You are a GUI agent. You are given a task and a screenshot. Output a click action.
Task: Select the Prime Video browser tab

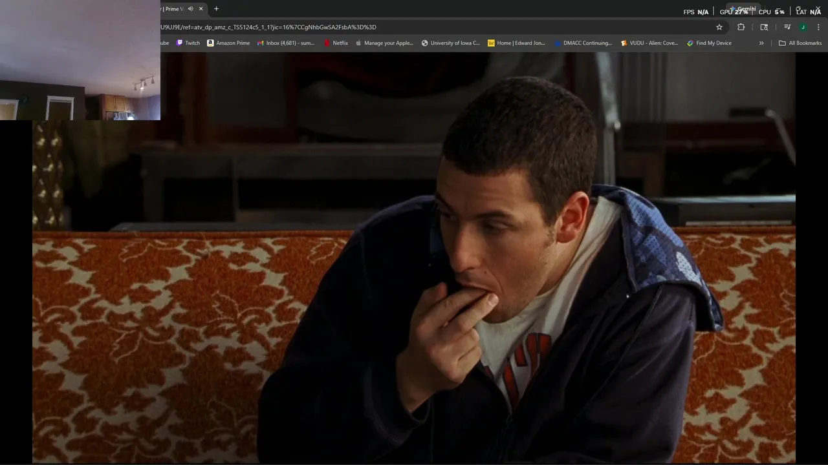point(184,9)
